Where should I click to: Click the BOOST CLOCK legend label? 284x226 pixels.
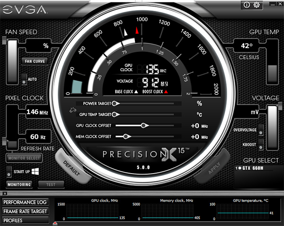tap(155, 92)
